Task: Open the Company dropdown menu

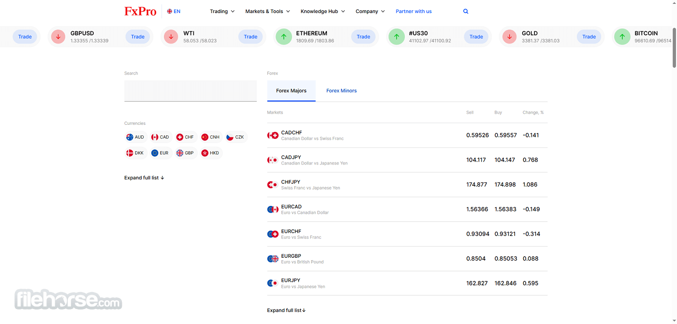Action: 370,11
